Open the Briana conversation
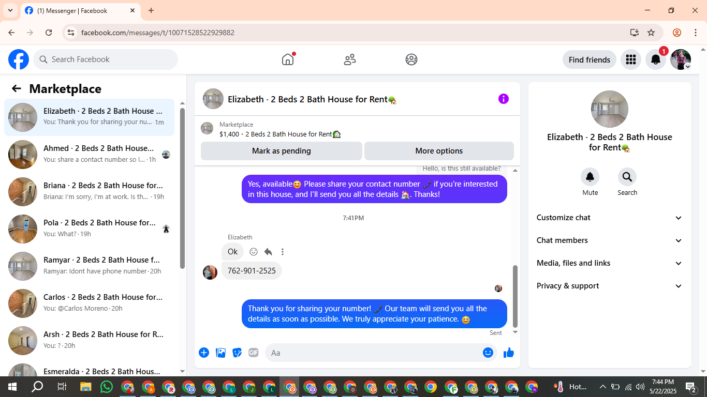The image size is (707, 397). tap(90, 192)
